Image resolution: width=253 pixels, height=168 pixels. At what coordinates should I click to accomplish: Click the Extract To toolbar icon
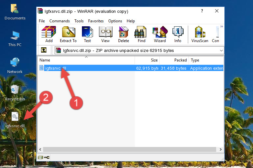[68, 35]
